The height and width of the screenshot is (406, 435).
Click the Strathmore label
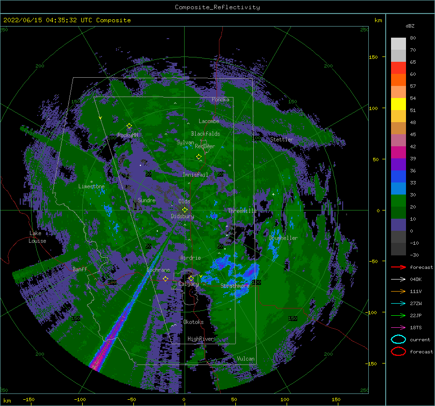coord(235,286)
